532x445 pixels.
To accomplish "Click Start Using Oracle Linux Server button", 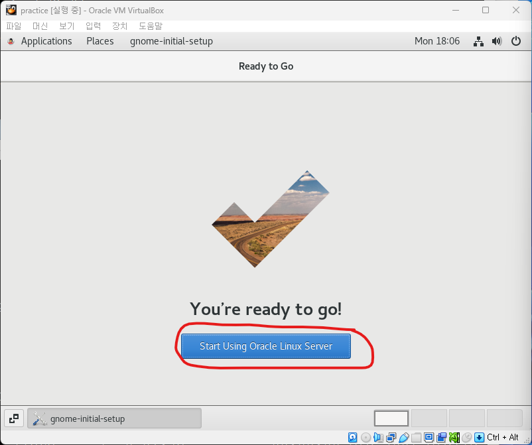I will [265, 346].
